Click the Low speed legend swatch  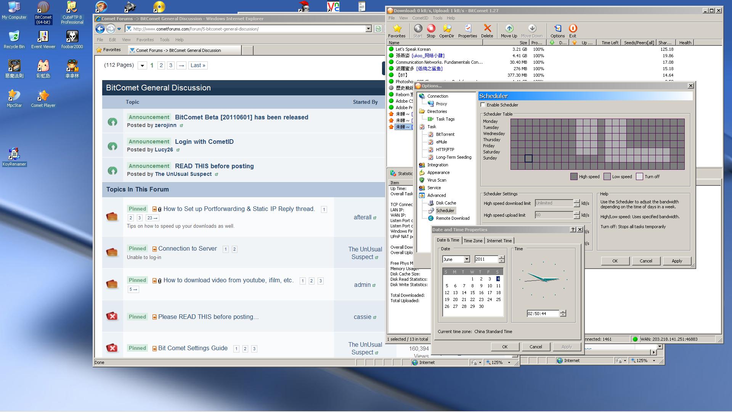click(607, 177)
